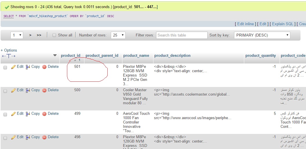The image size is (306, 149).
Task: Sort by the product_parent_id column header
Action: 102,56
